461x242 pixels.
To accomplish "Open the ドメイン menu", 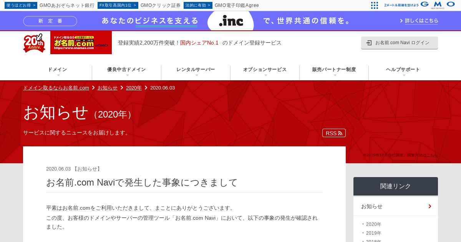I will pos(57,70).
